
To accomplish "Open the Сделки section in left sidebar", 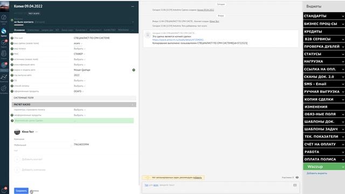I will pyautogui.click(x=4, y=32).
